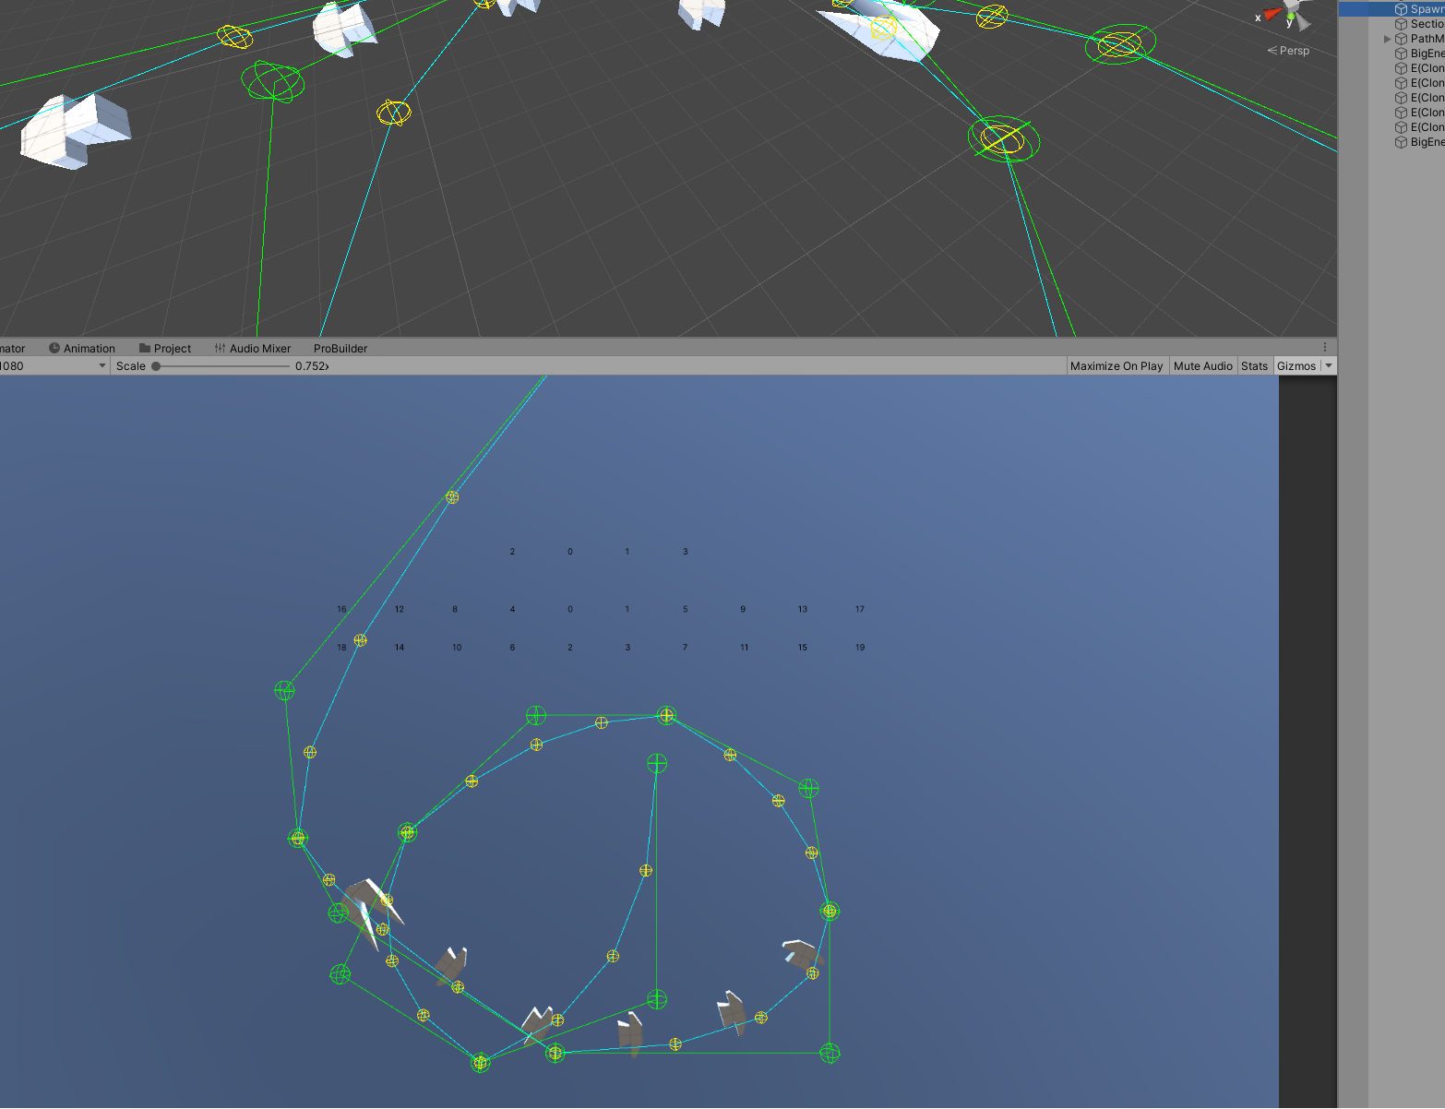Screen dimensions: 1445x1109
Task: Click the Project tab's folder icon
Action: pyautogui.click(x=146, y=348)
